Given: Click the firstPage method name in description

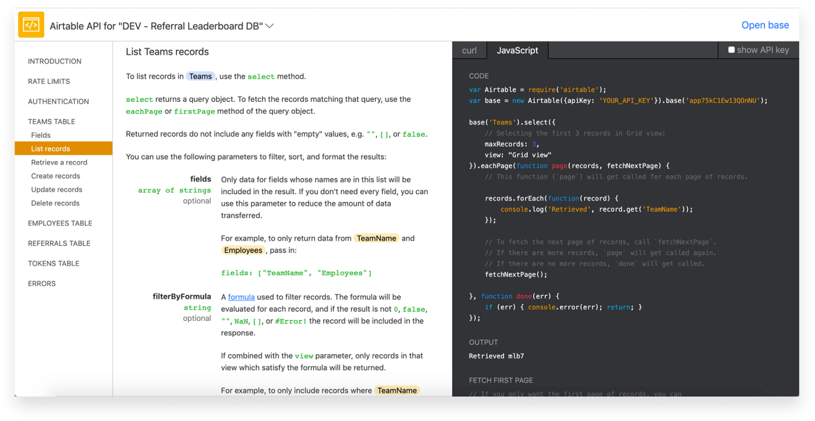Looking at the screenshot, I should [194, 111].
